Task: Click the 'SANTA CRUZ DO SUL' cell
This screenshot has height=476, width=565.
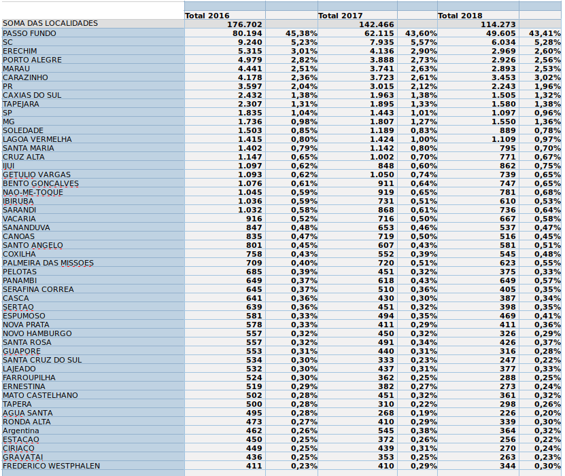Action: tap(42, 360)
